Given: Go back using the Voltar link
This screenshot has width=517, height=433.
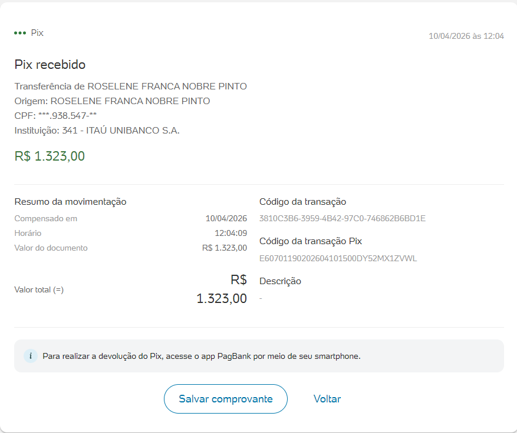Looking at the screenshot, I should click(x=327, y=399).
